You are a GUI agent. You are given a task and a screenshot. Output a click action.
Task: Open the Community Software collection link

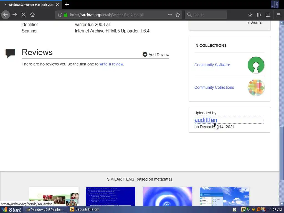point(212,65)
